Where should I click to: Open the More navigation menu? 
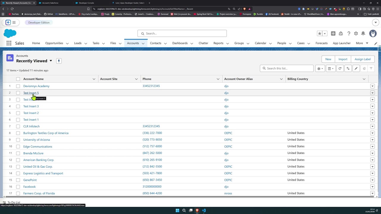click(362, 43)
